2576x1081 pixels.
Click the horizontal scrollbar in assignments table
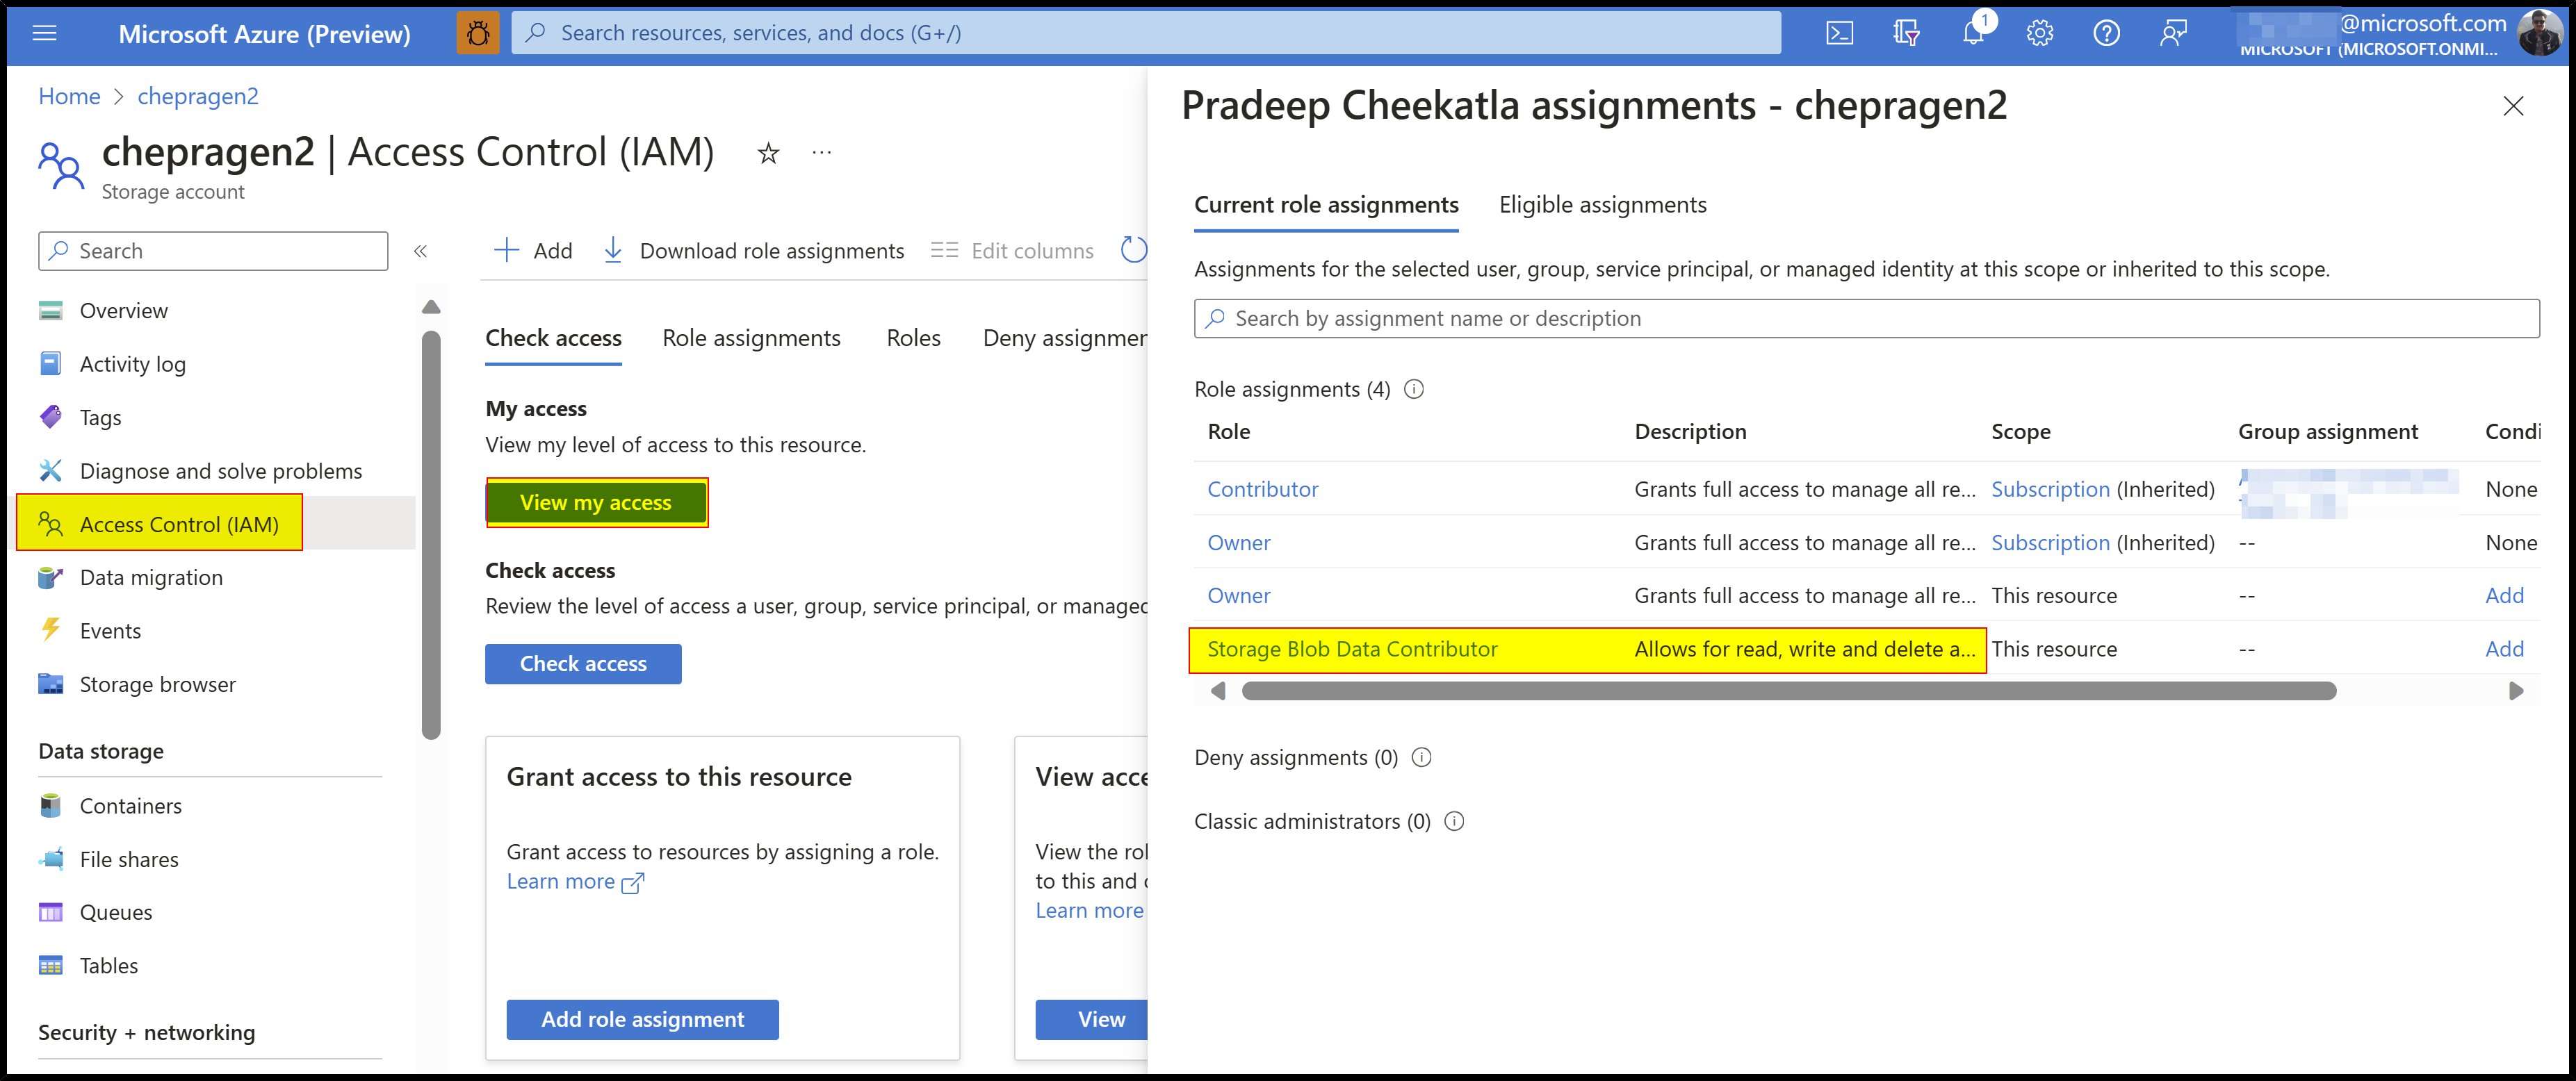1788,691
